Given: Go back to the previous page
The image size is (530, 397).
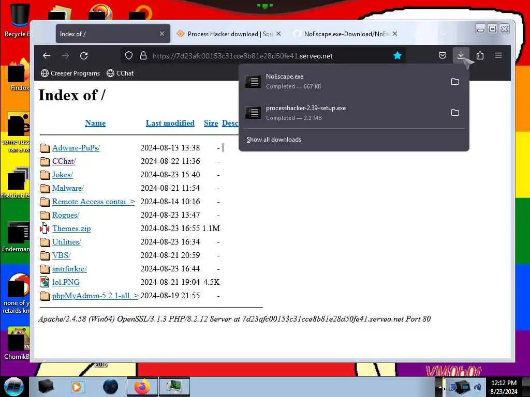Looking at the screenshot, I should pos(47,56).
